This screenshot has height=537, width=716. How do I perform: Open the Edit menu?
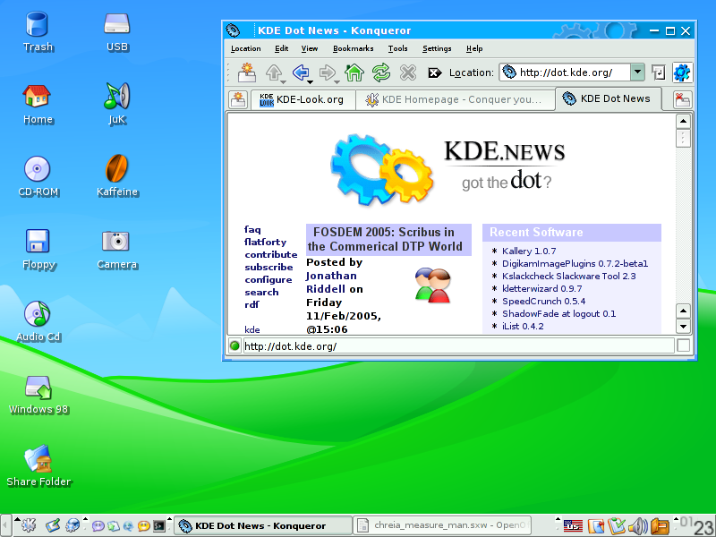281,48
